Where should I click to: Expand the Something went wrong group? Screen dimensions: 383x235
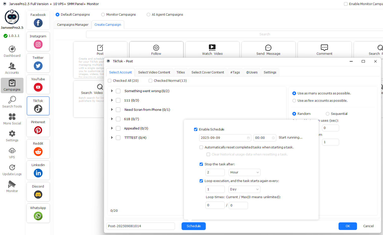coord(112,91)
